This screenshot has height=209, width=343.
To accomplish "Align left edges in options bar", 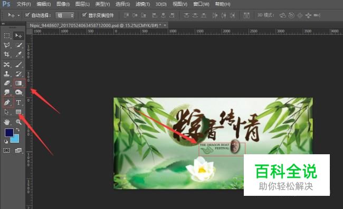I will tap(155, 15).
